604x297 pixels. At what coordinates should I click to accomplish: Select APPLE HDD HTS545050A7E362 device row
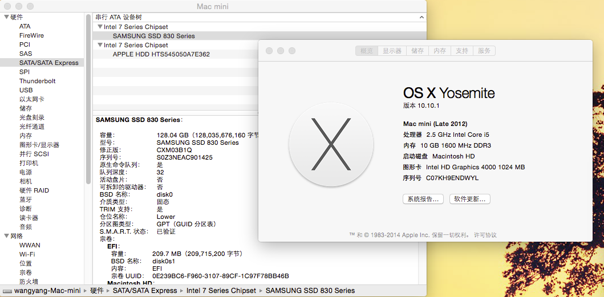click(x=175, y=54)
